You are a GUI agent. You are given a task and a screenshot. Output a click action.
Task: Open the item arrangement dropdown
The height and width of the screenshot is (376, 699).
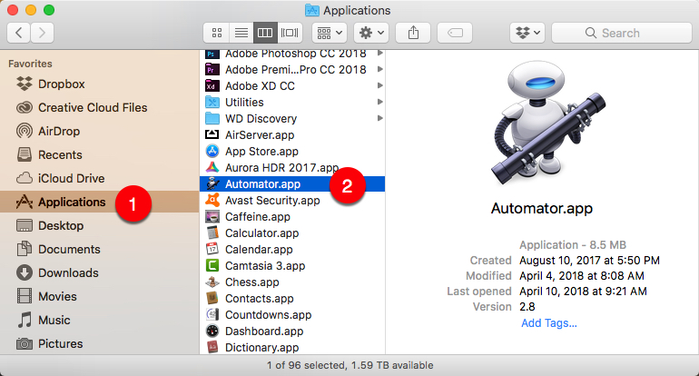329,33
